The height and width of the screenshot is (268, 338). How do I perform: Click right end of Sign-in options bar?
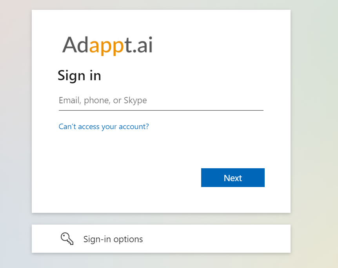coord(274,239)
